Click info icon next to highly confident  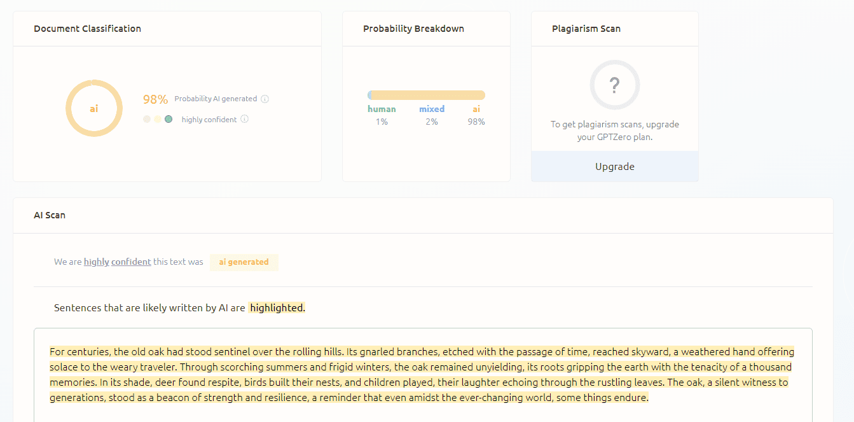coord(245,119)
